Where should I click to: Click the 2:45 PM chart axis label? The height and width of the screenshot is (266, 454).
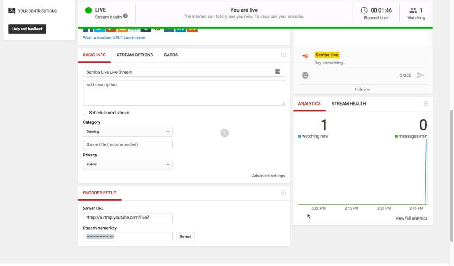tap(416, 208)
